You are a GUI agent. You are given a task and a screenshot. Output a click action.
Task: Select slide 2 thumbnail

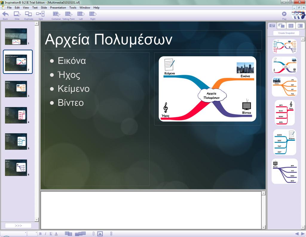16,63
